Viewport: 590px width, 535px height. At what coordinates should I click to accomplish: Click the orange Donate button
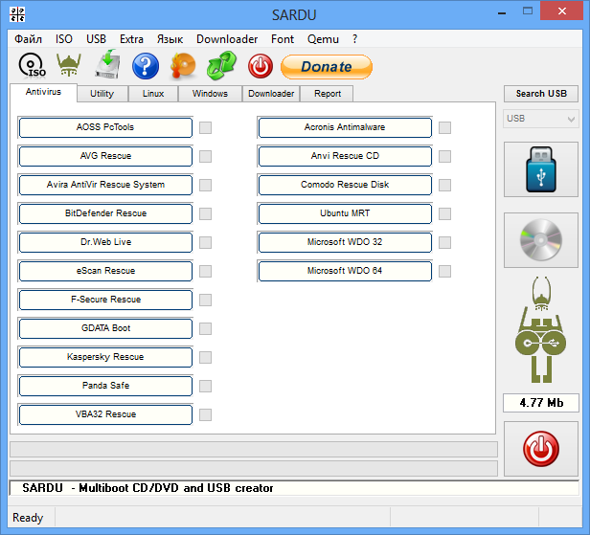coord(327,67)
